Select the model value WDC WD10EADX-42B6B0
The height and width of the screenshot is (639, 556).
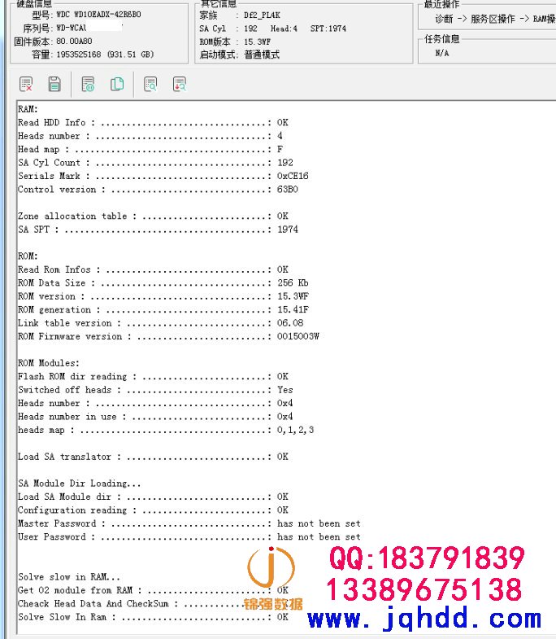coord(98,15)
